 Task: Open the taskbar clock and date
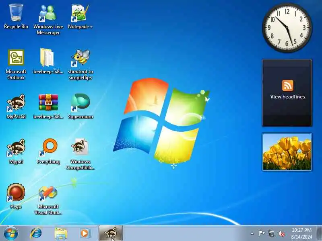pyautogui.click(x=301, y=233)
